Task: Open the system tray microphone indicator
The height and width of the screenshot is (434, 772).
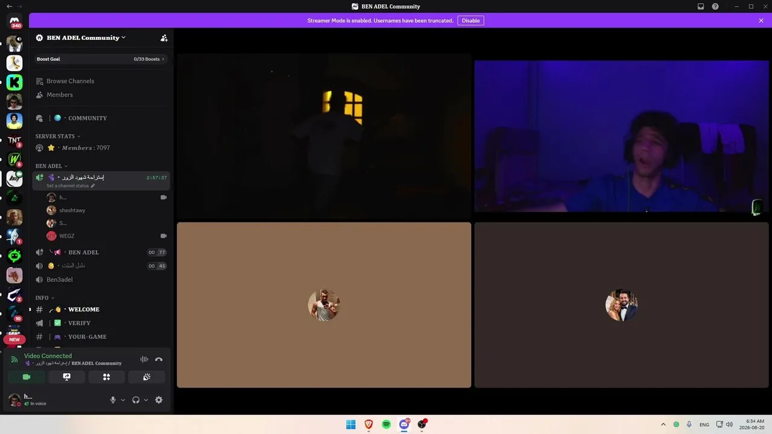Action: (x=689, y=424)
